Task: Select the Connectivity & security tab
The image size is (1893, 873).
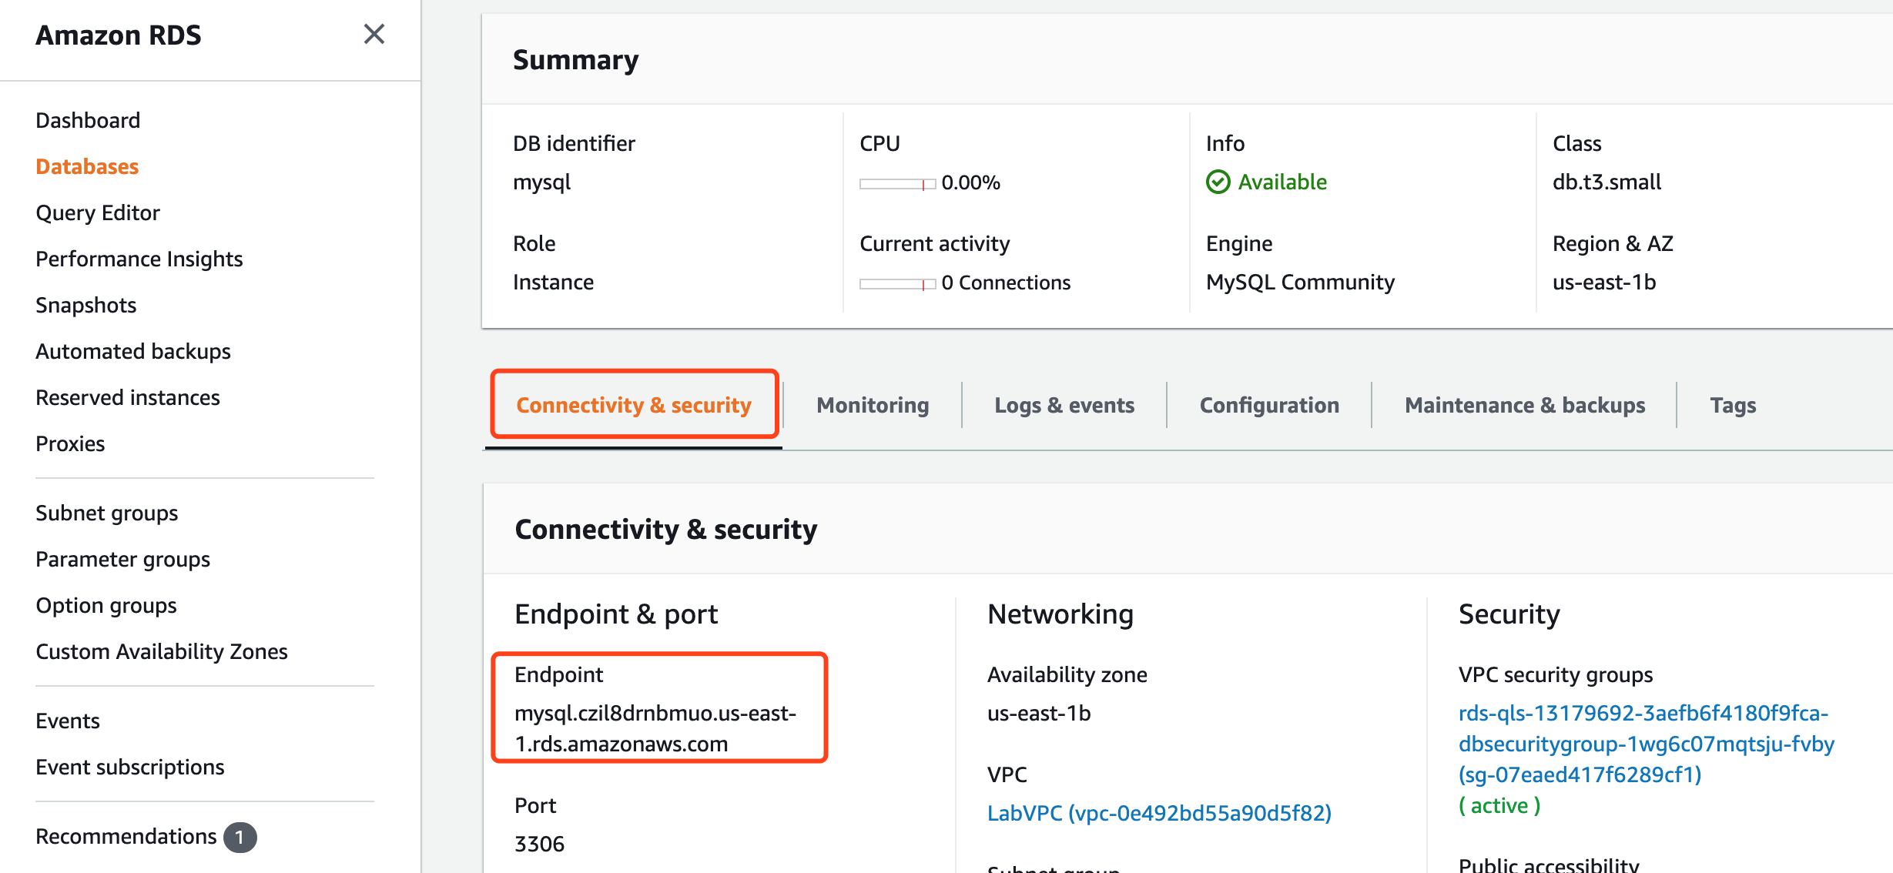Action: (x=634, y=405)
